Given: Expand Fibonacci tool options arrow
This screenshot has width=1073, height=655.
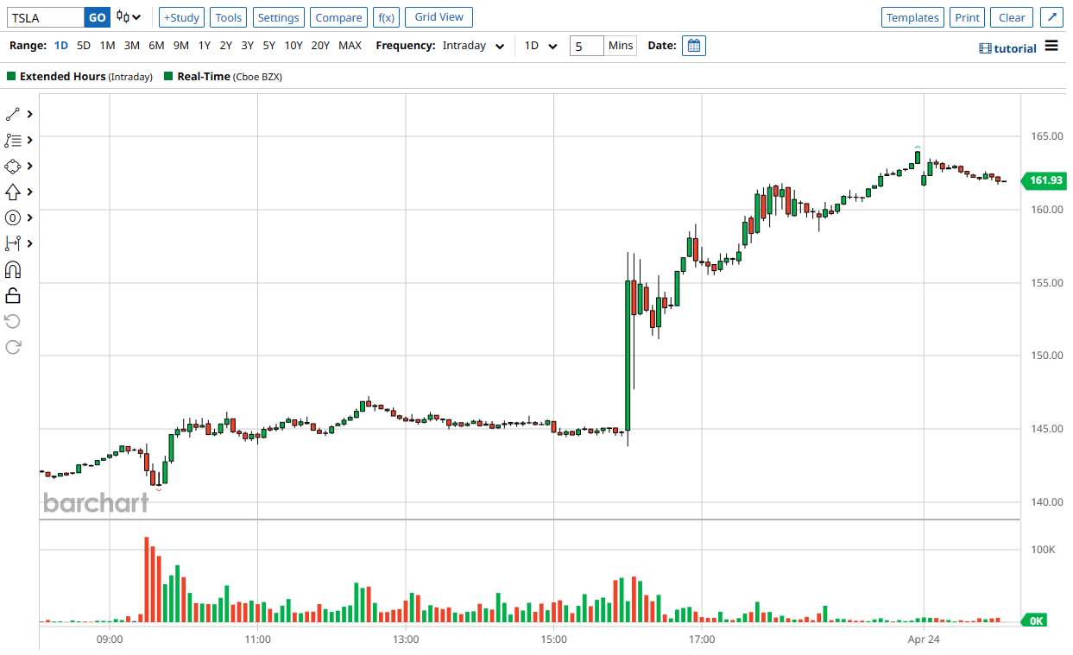Looking at the screenshot, I should (30, 140).
